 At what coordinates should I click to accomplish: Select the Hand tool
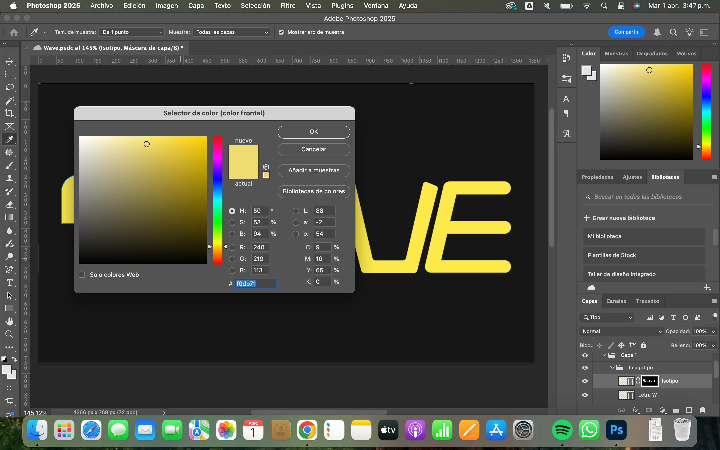[x=9, y=322]
